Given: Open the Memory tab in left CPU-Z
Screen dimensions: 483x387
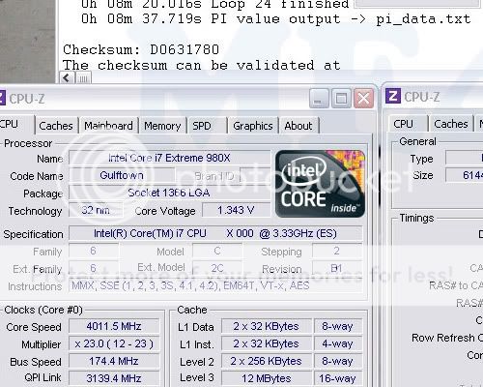Looking at the screenshot, I should [162, 126].
